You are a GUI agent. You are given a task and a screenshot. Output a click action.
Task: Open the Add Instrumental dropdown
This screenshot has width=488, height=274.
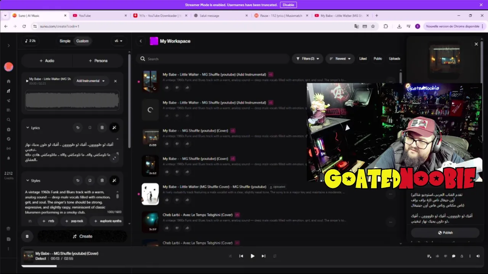(x=90, y=81)
